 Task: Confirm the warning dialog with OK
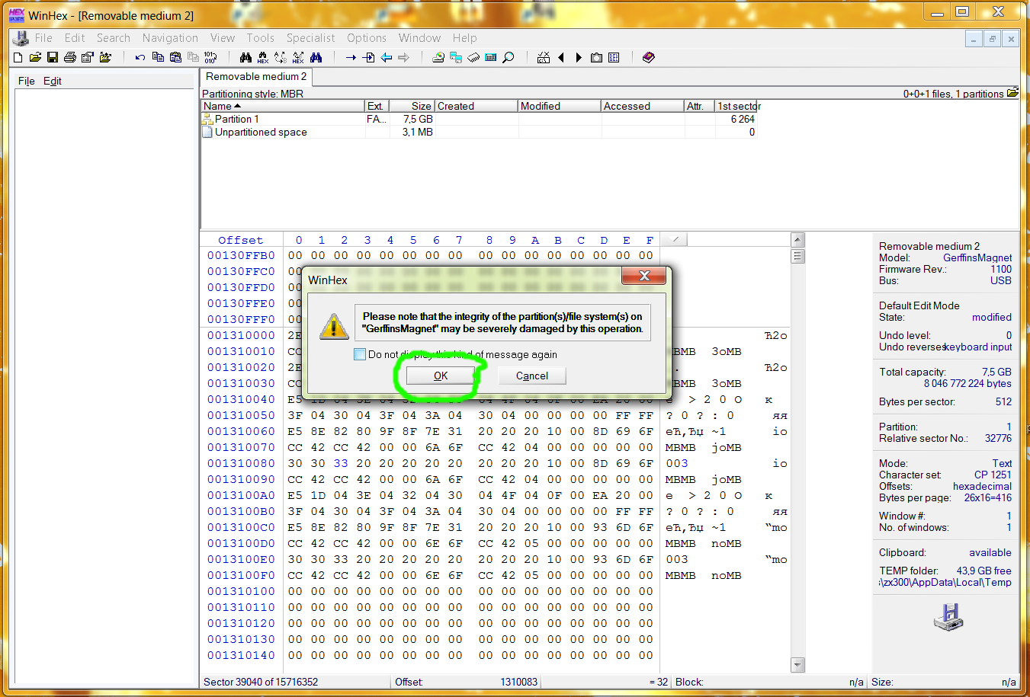(x=441, y=376)
